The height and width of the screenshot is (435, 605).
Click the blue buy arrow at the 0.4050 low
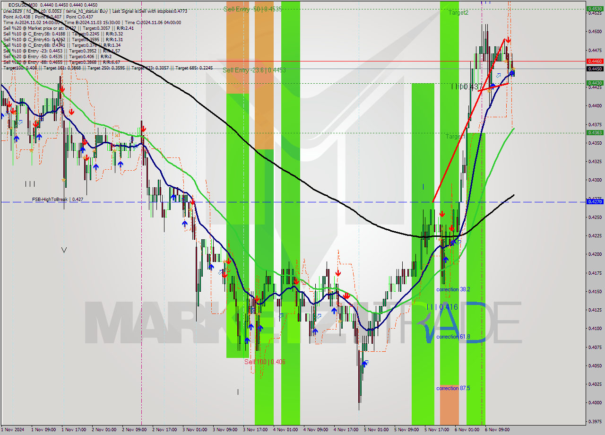tap(364, 363)
